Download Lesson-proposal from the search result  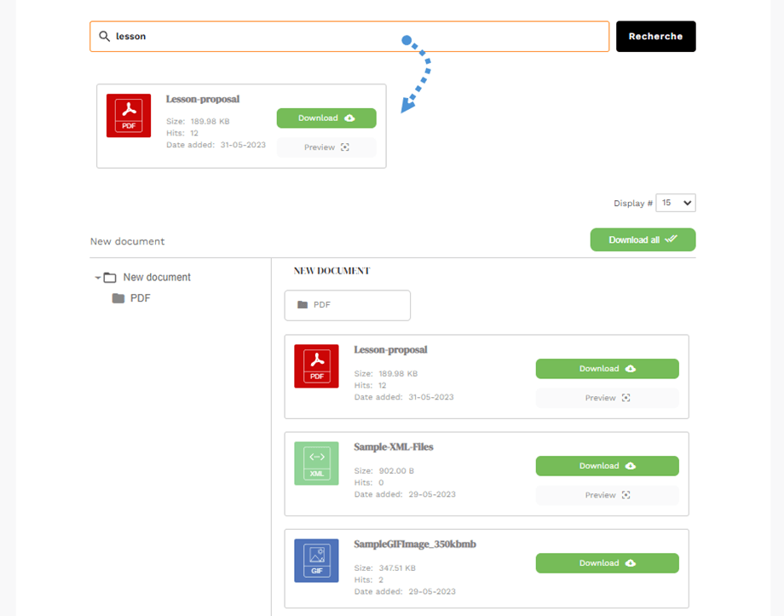326,118
